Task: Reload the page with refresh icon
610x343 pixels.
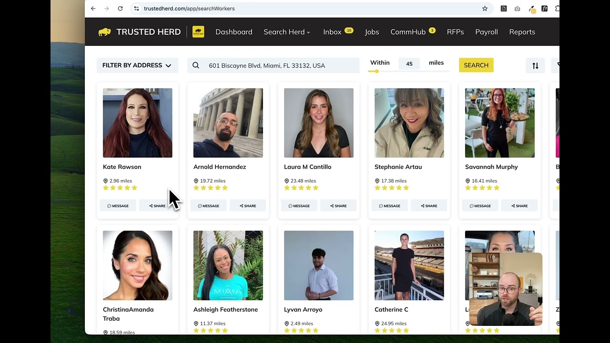Action: (120, 9)
